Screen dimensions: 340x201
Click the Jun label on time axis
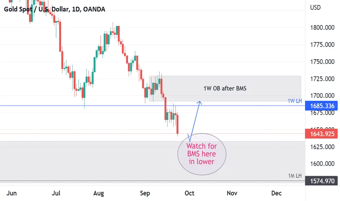pos(12,193)
